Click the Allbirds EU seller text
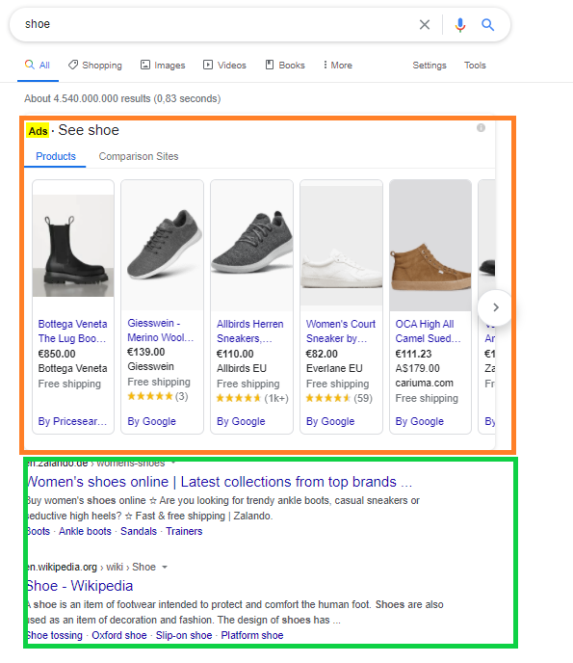Screen dimensions: 573x663 tap(242, 368)
